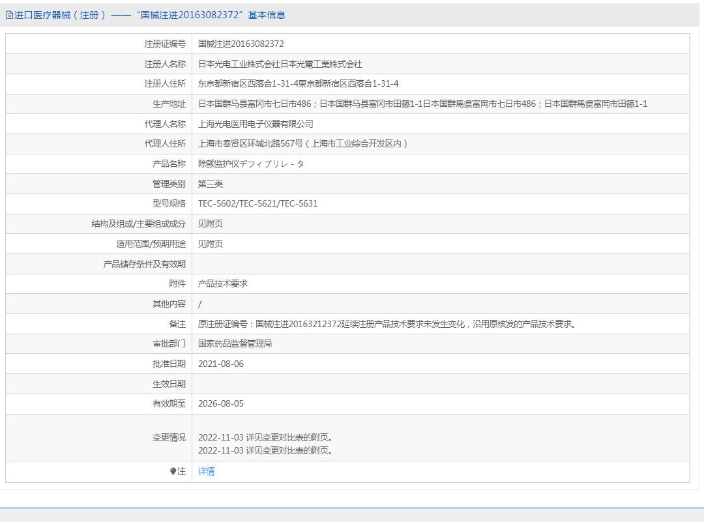This screenshot has width=704, height=522.
Task: Click the document icon before 进口医疗器械 title
Action: (9, 15)
